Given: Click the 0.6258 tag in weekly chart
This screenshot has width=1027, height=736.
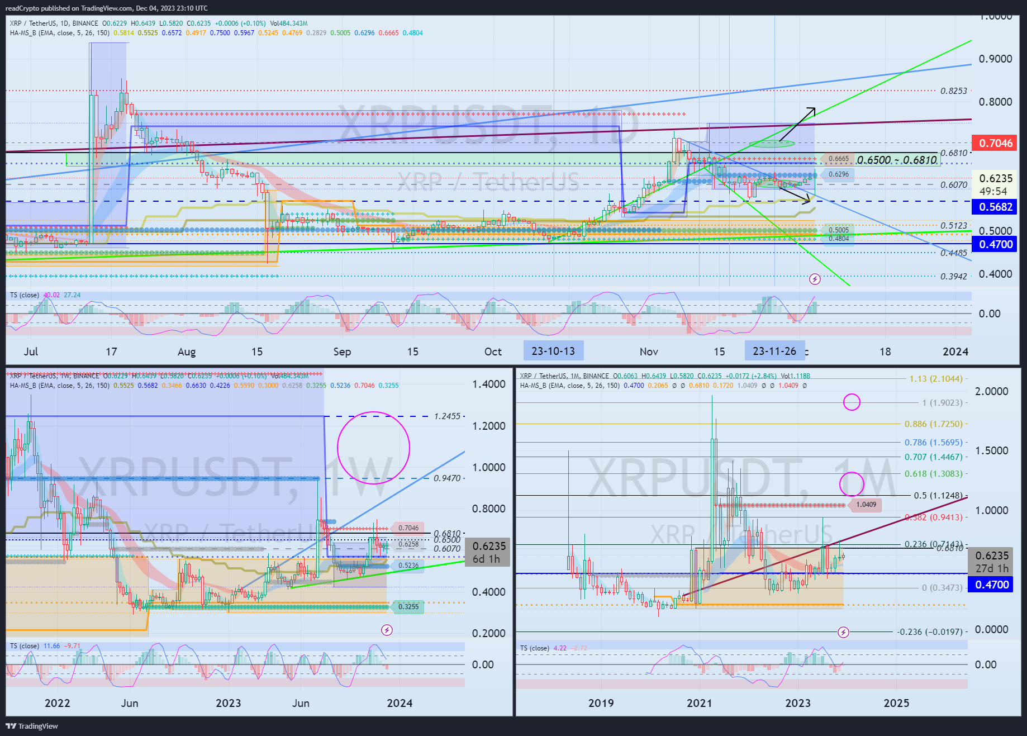Looking at the screenshot, I should point(408,544).
